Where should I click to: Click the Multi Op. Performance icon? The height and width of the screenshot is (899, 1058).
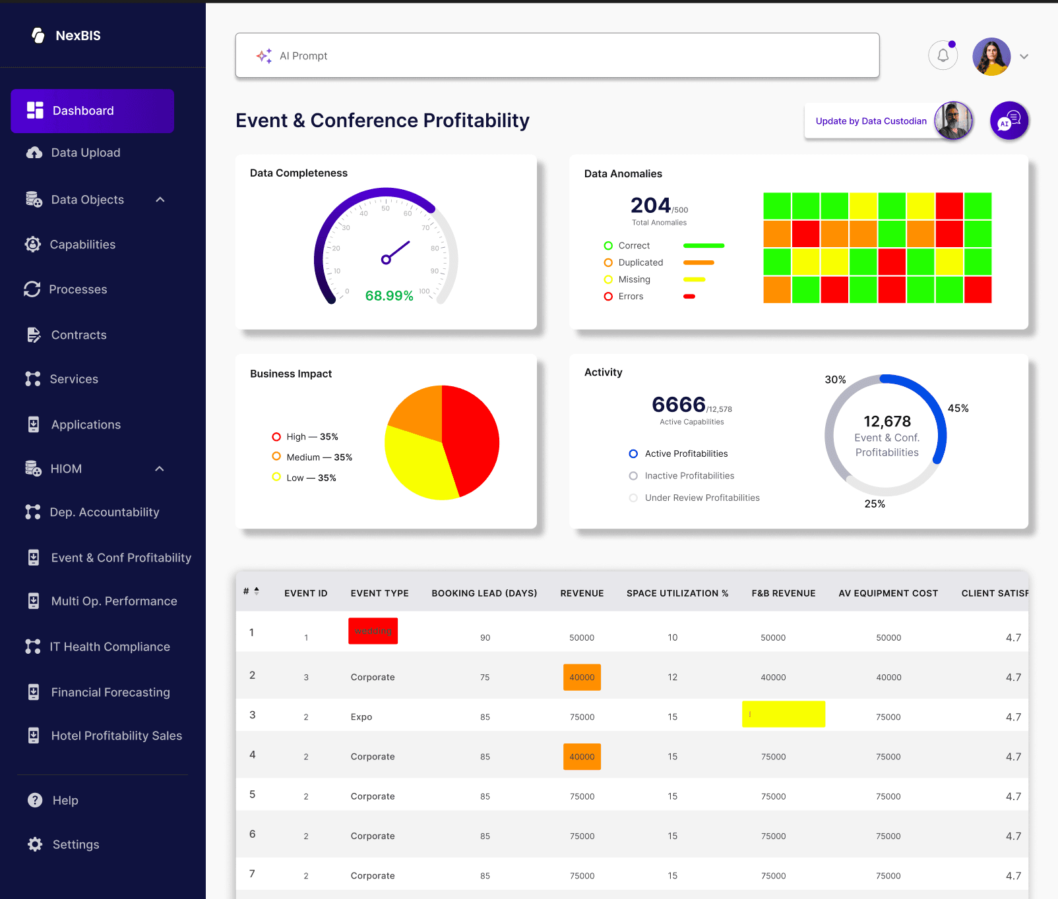tap(34, 601)
